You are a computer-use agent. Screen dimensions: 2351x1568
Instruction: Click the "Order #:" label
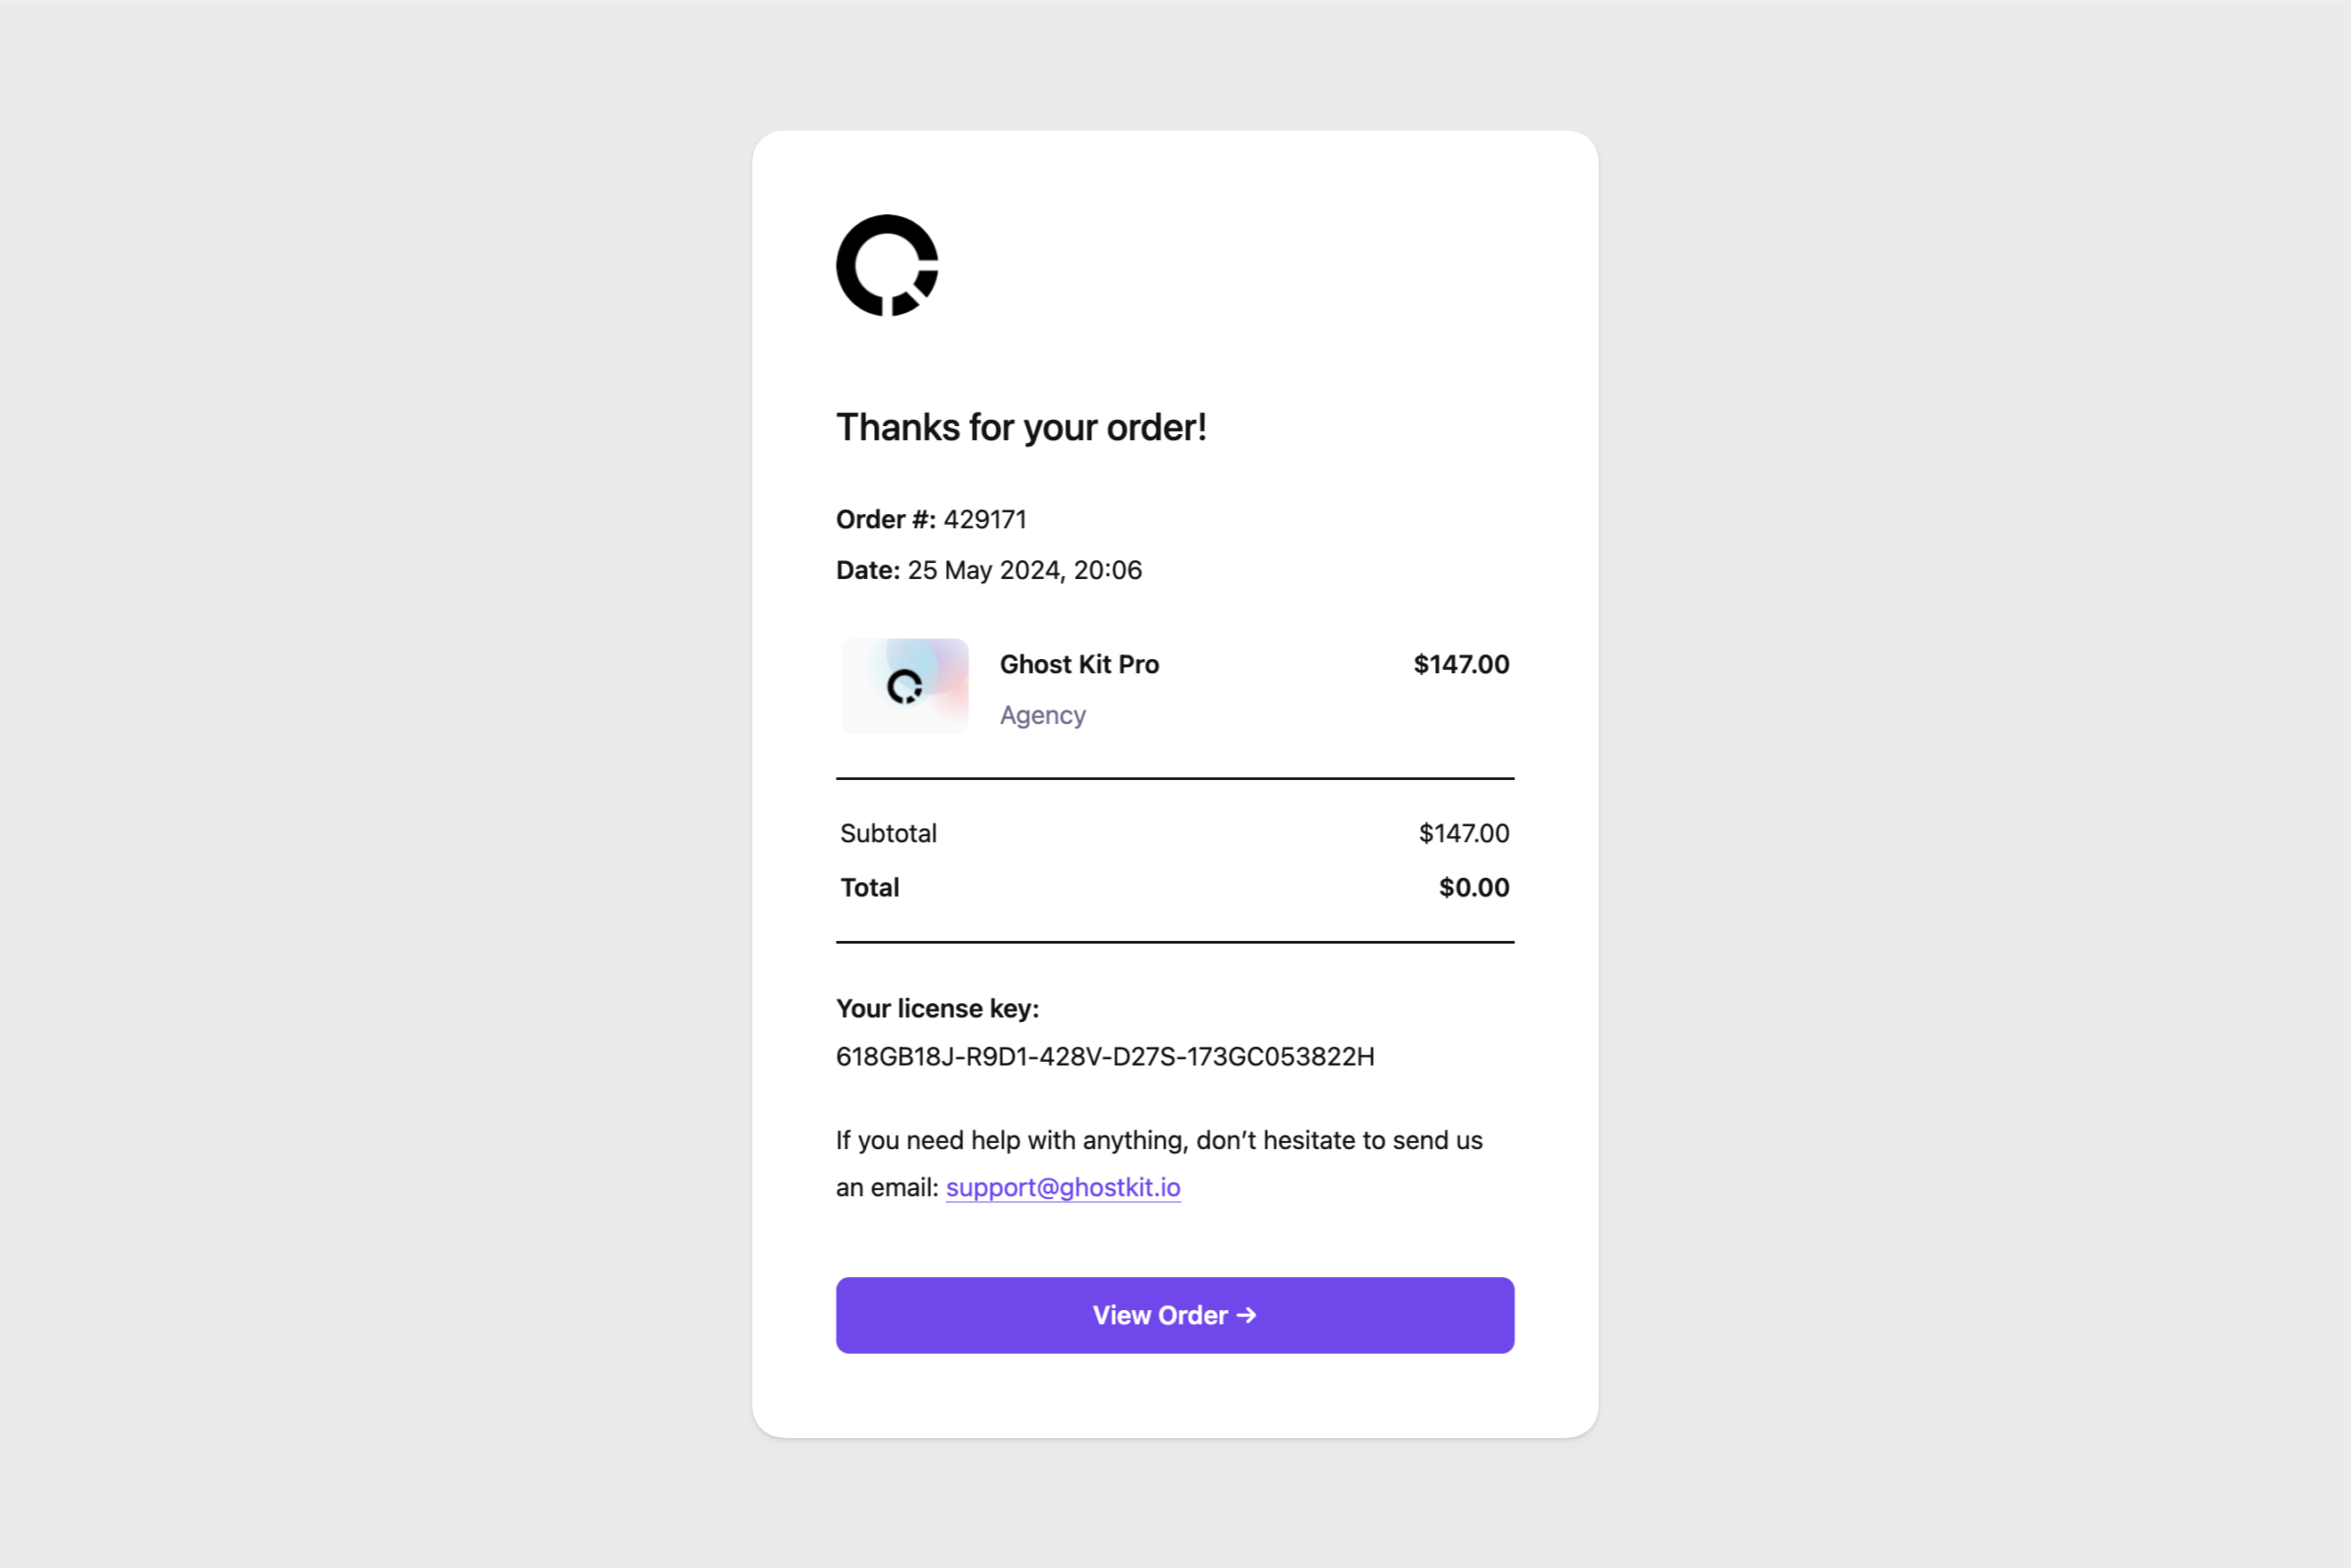pyautogui.click(x=885, y=519)
